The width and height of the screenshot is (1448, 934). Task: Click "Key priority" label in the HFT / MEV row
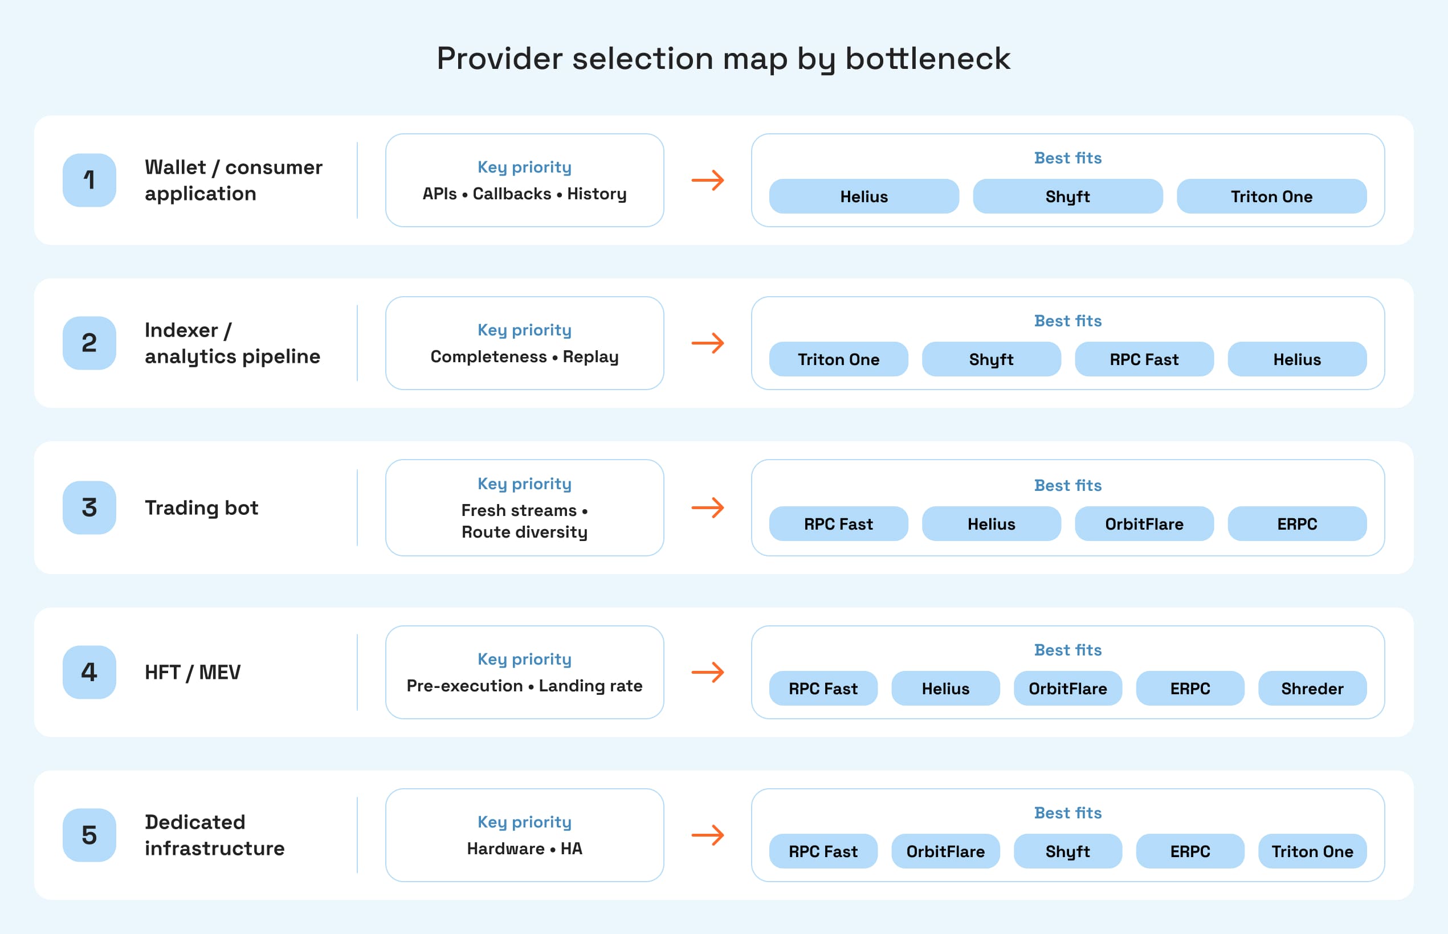(x=524, y=659)
